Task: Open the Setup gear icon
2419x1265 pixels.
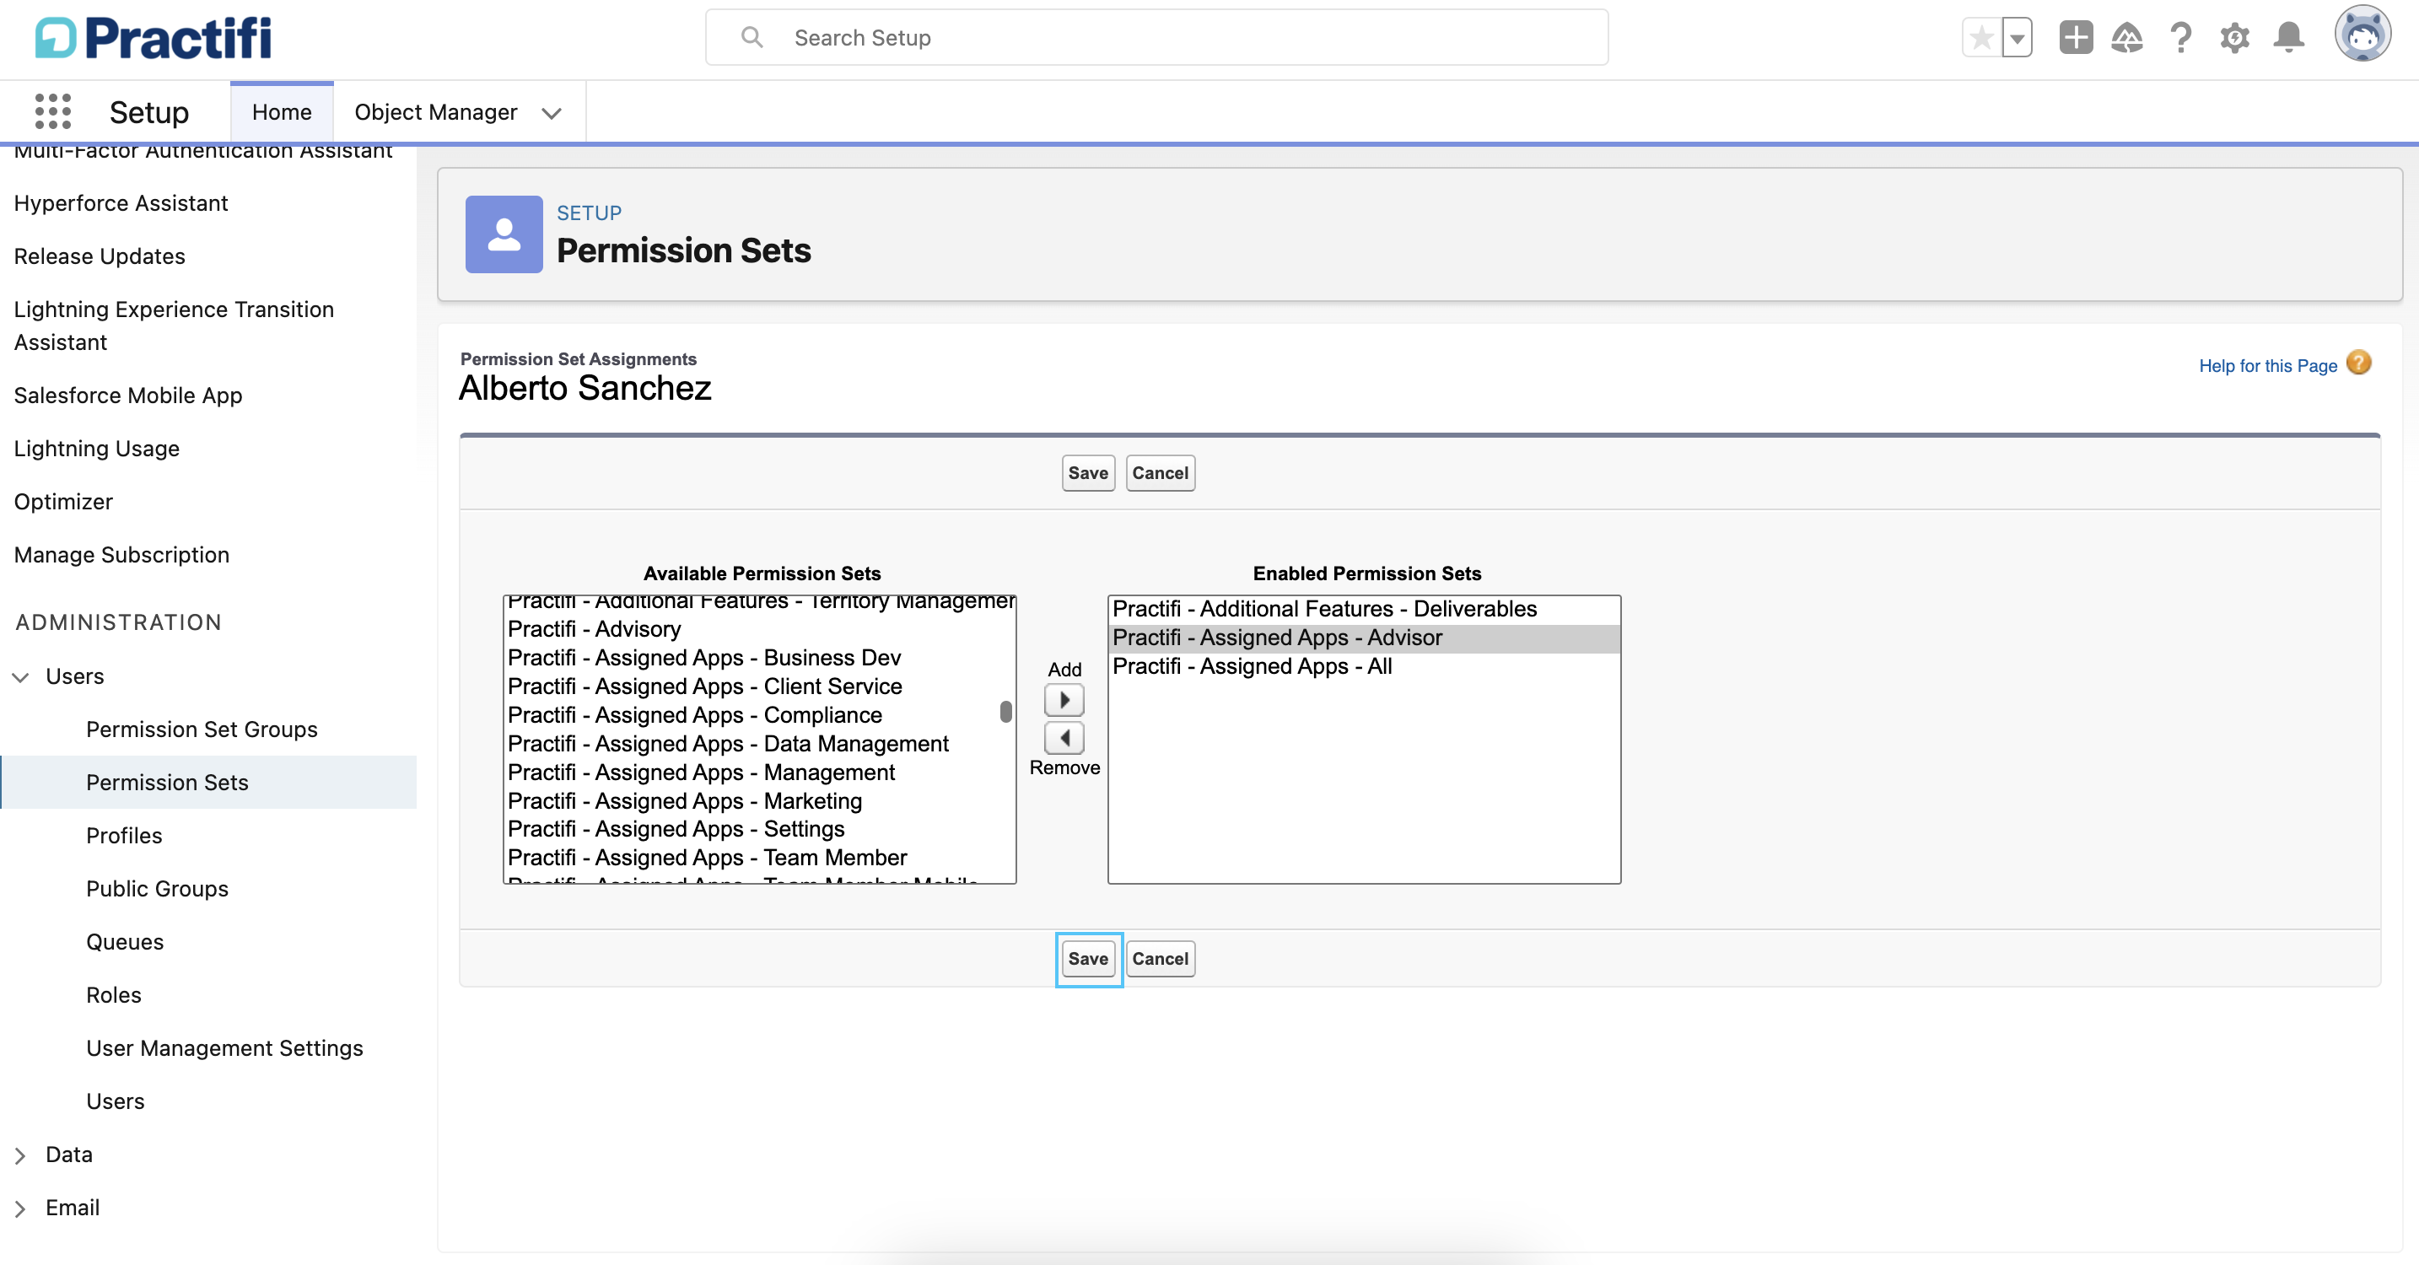Action: tap(2234, 38)
